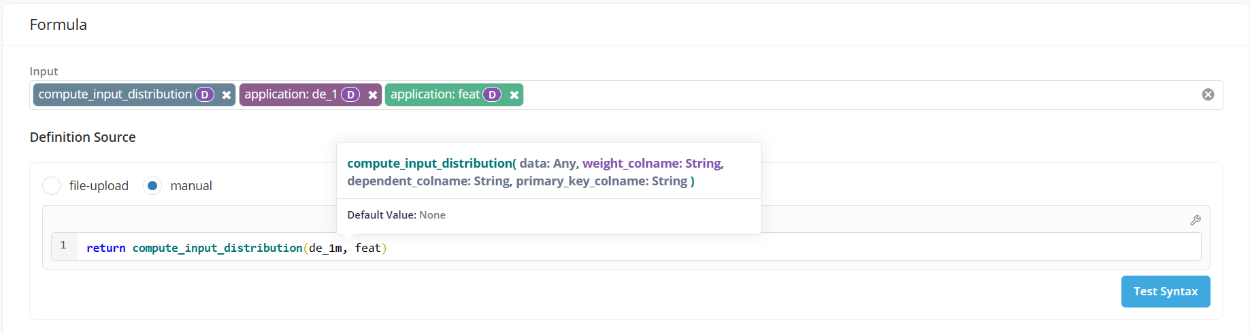This screenshot has width=1250, height=334.
Task: Click the compute_input_distribution tag label
Action: click(115, 94)
